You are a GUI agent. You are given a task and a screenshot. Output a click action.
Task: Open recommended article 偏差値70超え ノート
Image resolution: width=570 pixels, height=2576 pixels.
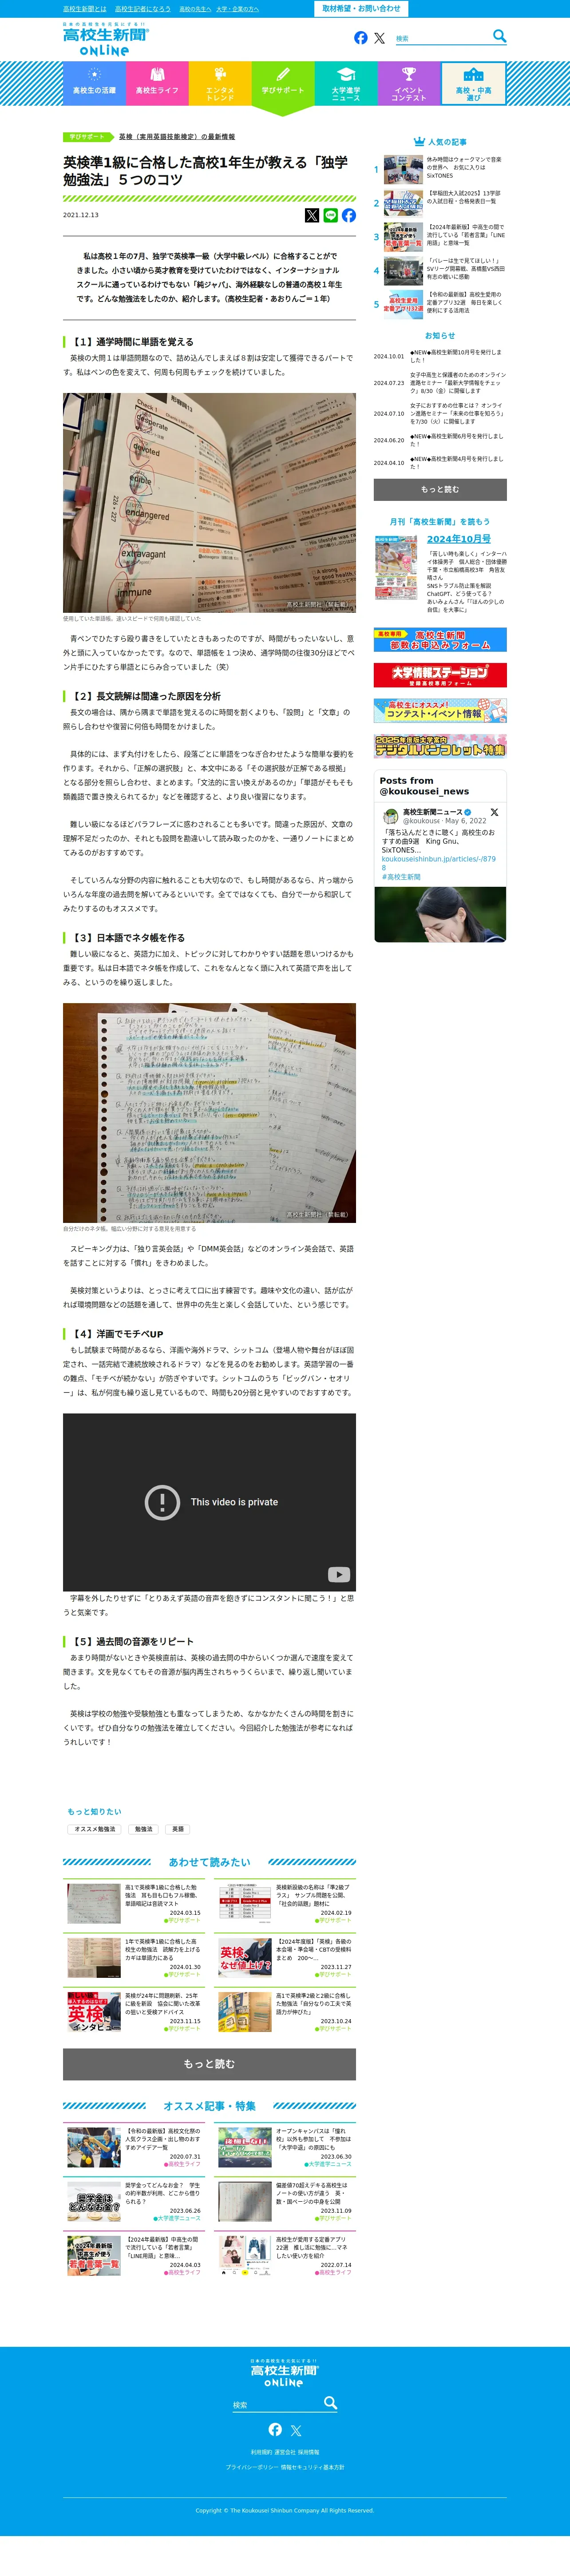click(285, 2202)
